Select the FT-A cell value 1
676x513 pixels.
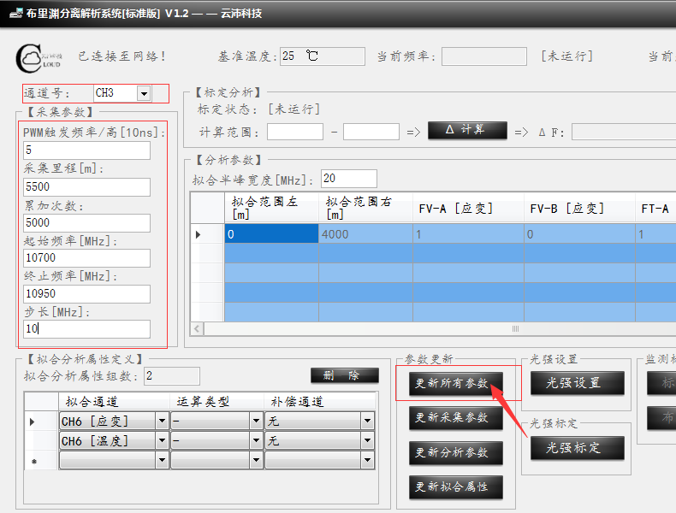point(655,234)
